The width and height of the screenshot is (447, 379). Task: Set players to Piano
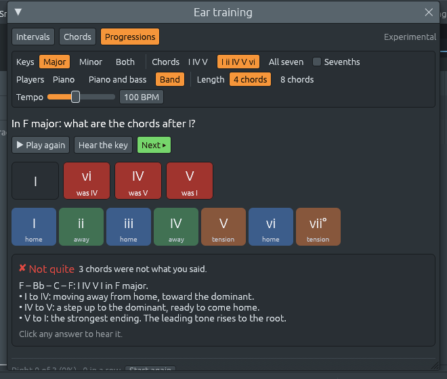(x=64, y=79)
